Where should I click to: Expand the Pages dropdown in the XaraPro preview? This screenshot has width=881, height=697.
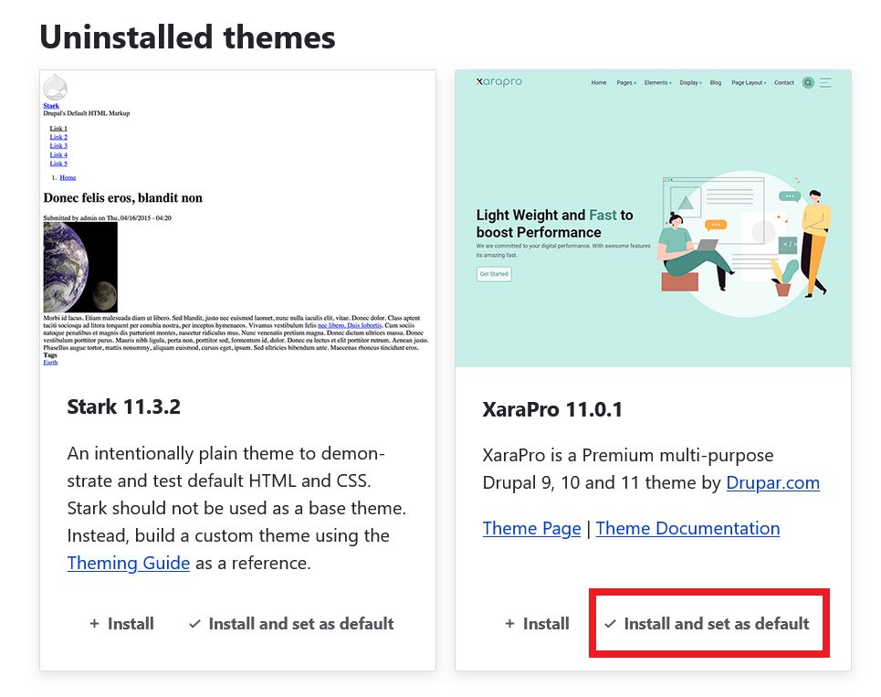626,82
